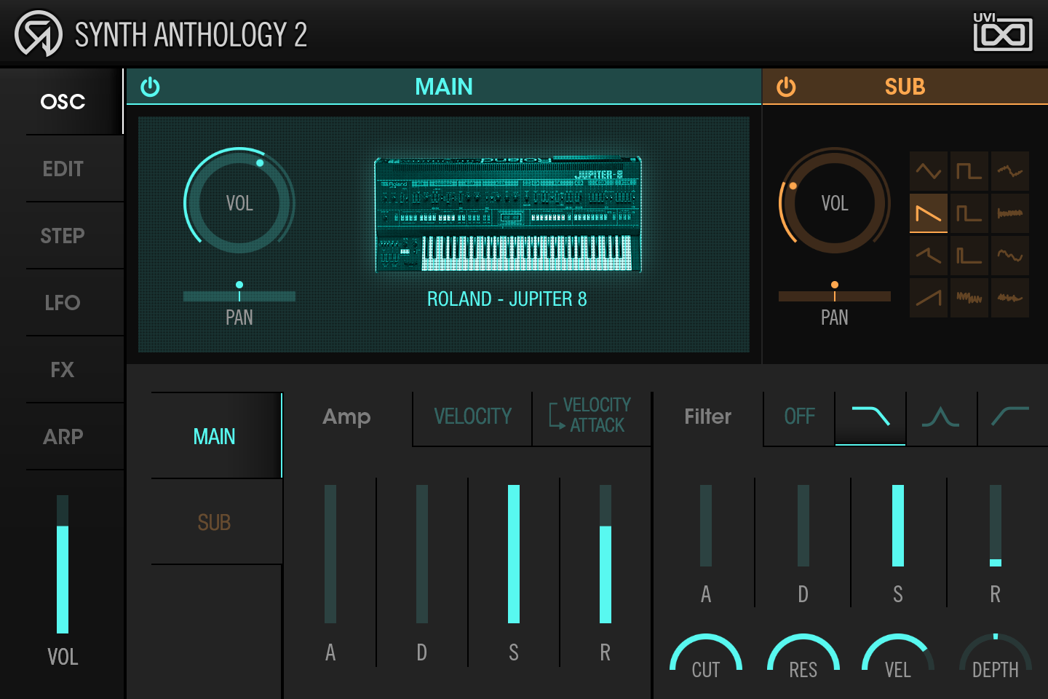Click the Filter attack (A) slider
This screenshot has height=699, width=1048.
pos(706,526)
